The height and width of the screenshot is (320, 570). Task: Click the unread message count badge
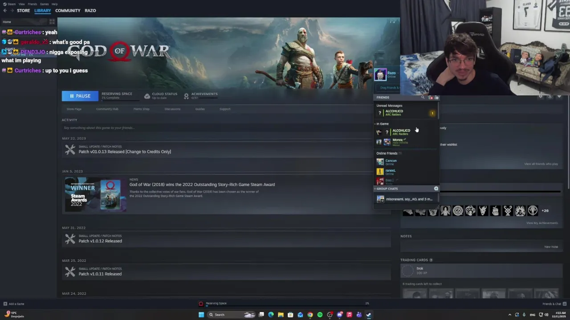pyautogui.click(x=432, y=113)
